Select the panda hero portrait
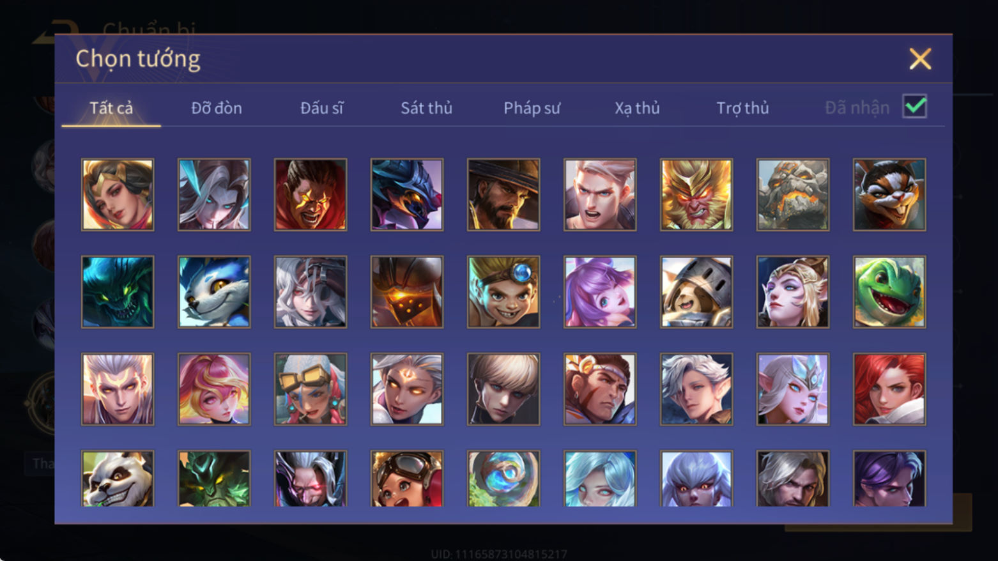998x561 pixels. (118, 479)
